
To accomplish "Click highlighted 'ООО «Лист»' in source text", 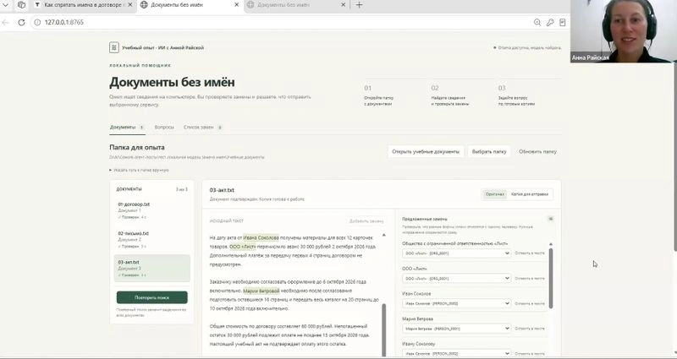I will coord(243,247).
